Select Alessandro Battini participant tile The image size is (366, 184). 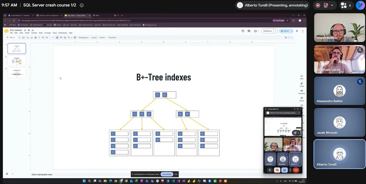(340, 91)
